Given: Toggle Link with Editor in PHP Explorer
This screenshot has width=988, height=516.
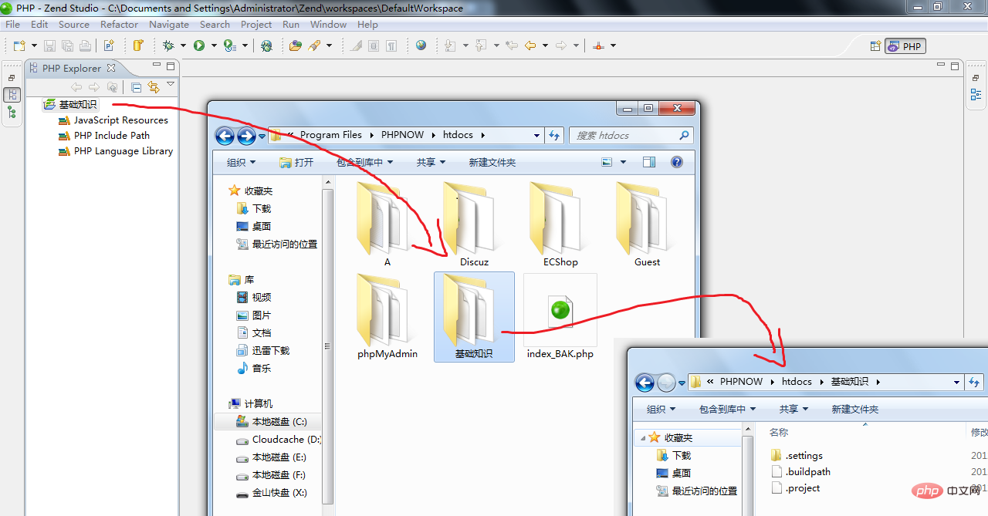Looking at the screenshot, I should (x=154, y=87).
